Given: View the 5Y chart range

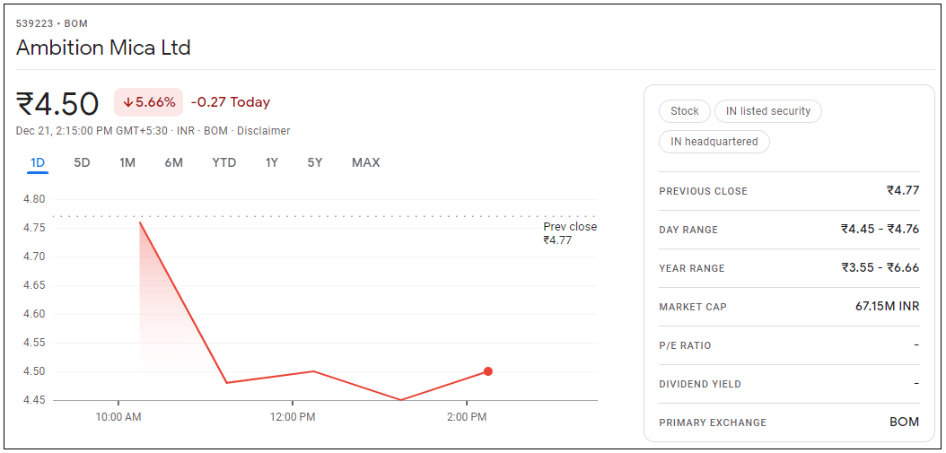Looking at the screenshot, I should 315,163.
